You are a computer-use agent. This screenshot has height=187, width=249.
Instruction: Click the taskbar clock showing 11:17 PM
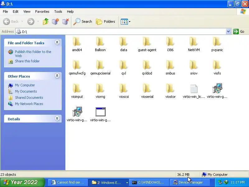(x=237, y=183)
